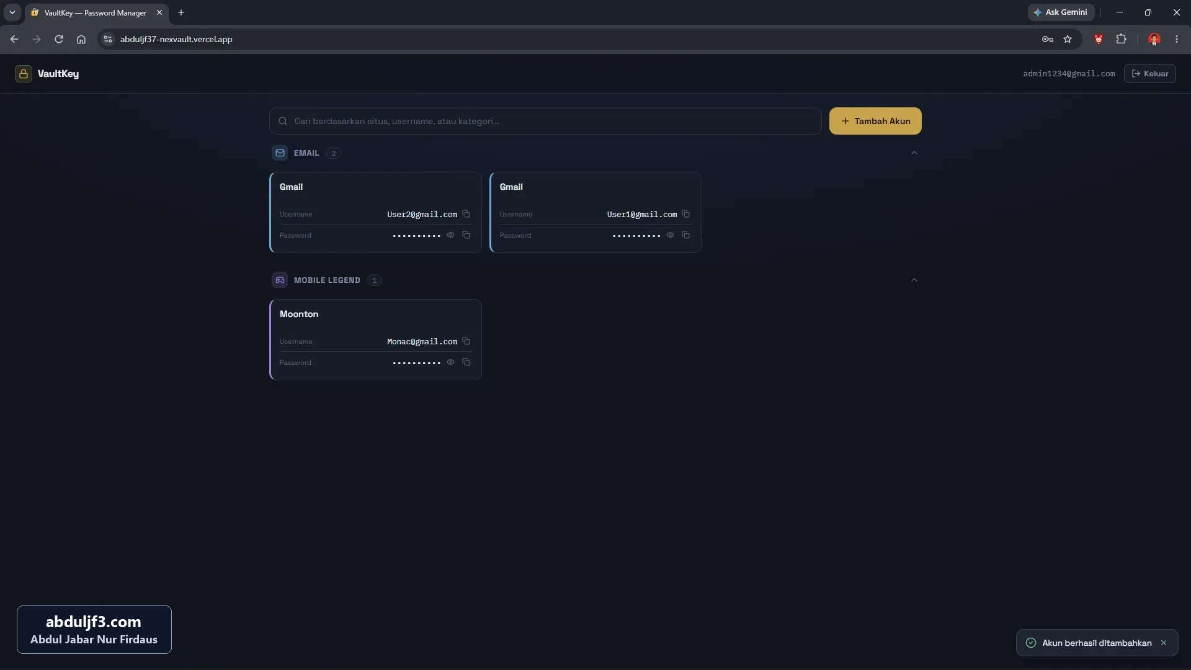Viewport: 1191px width, 670px height.
Task: Copy Moonton account password
Action: (466, 362)
